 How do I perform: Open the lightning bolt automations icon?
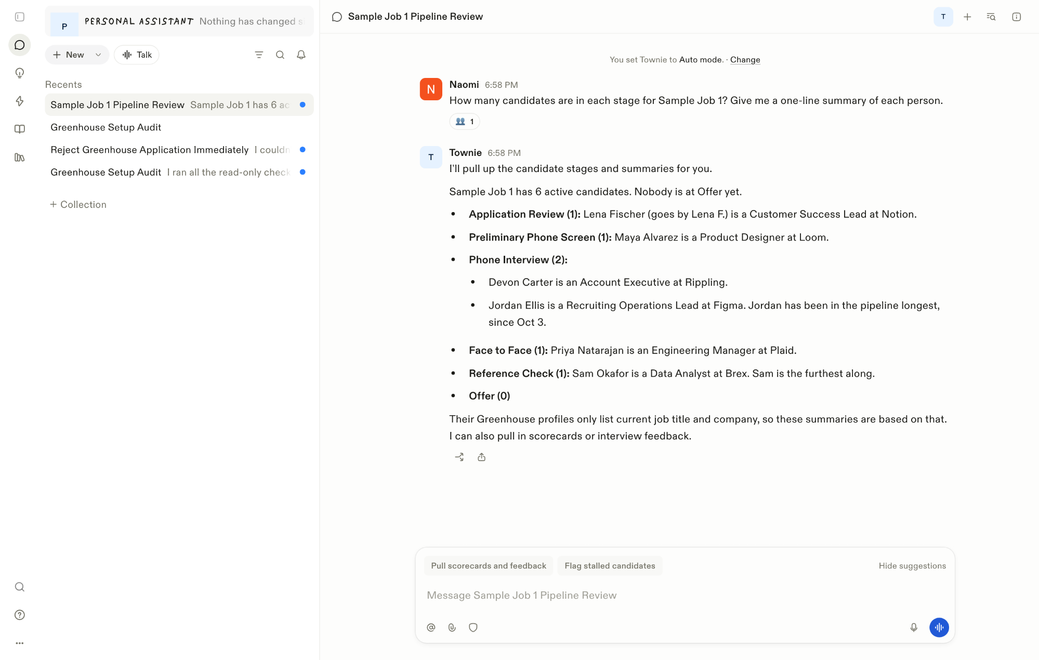click(x=20, y=101)
